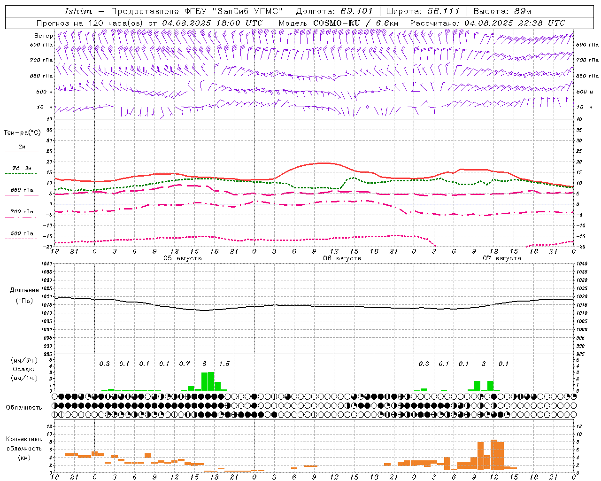Viewport: 601px width, 481px height.
Task: Click the (мм/3ч.) unit label
Action: [24, 360]
